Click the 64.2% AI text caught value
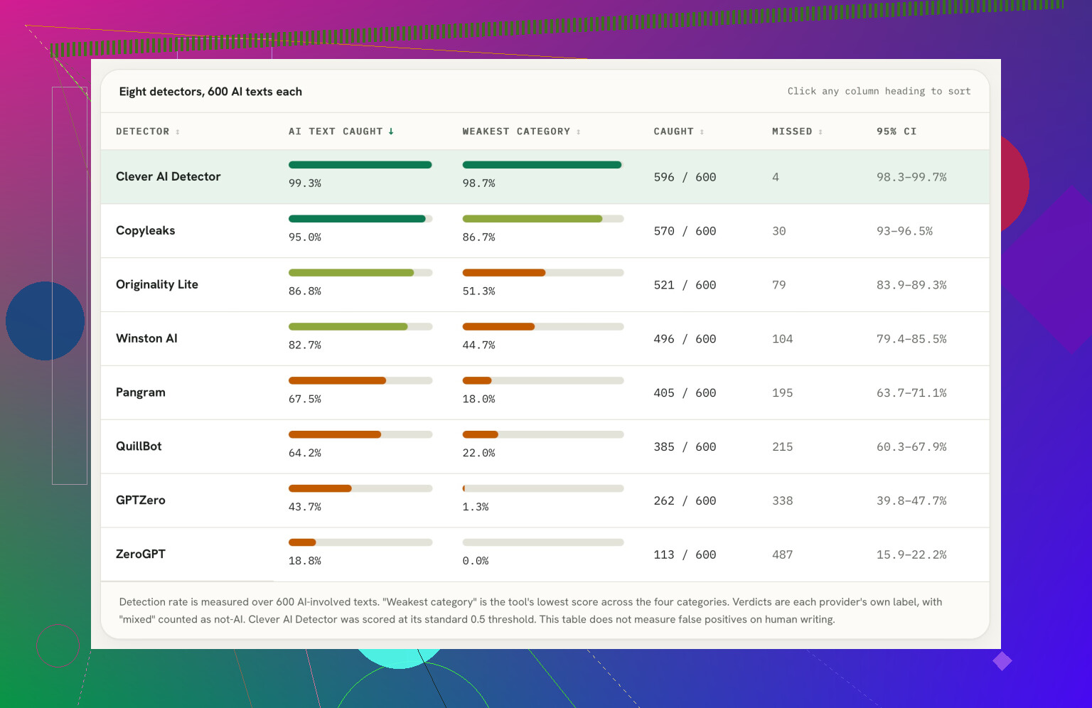Screen dimensions: 1092x708 tap(305, 454)
